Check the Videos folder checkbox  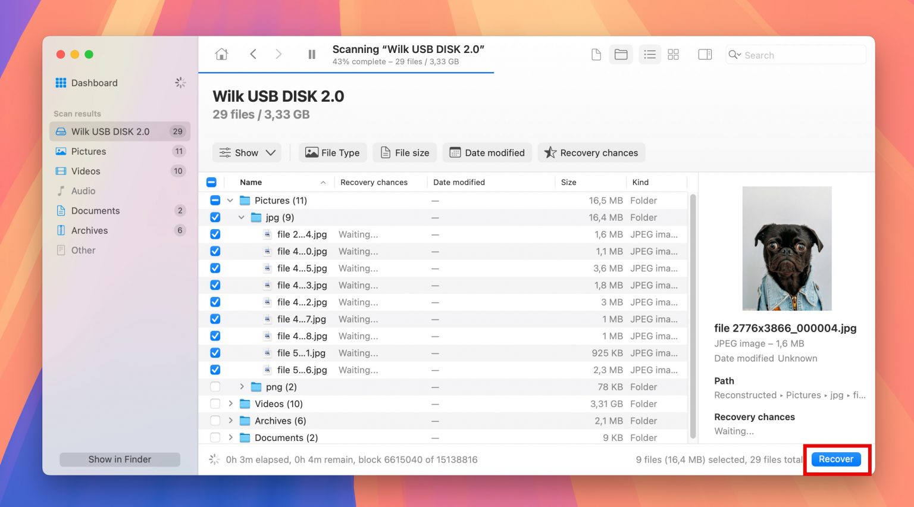point(215,403)
